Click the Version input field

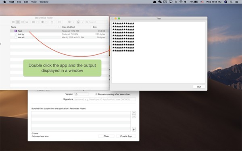(81, 94)
